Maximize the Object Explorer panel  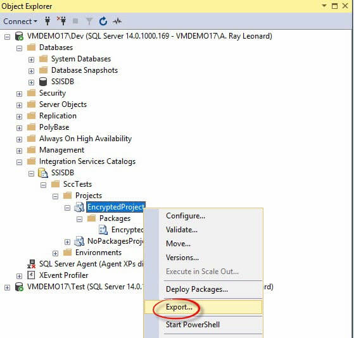point(334,6)
